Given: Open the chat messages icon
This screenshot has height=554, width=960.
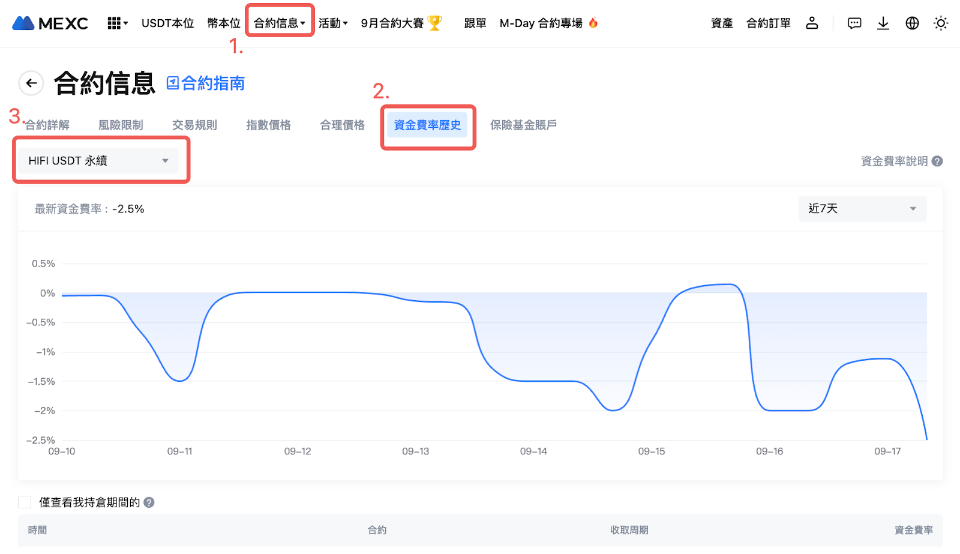Looking at the screenshot, I should [854, 23].
